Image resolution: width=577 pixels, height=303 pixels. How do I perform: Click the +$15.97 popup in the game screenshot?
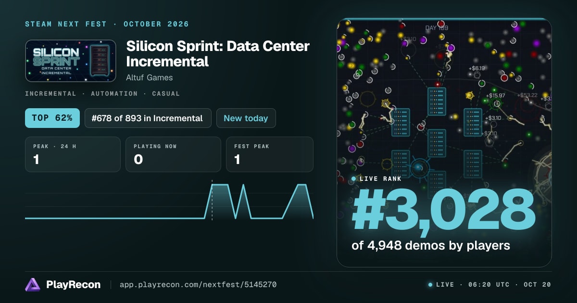(x=495, y=96)
